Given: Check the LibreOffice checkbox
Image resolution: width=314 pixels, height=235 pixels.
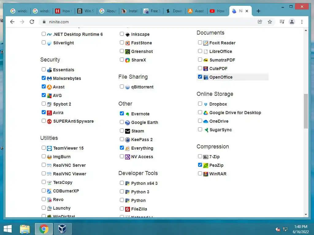Looking at the screenshot, I should coord(200,51).
